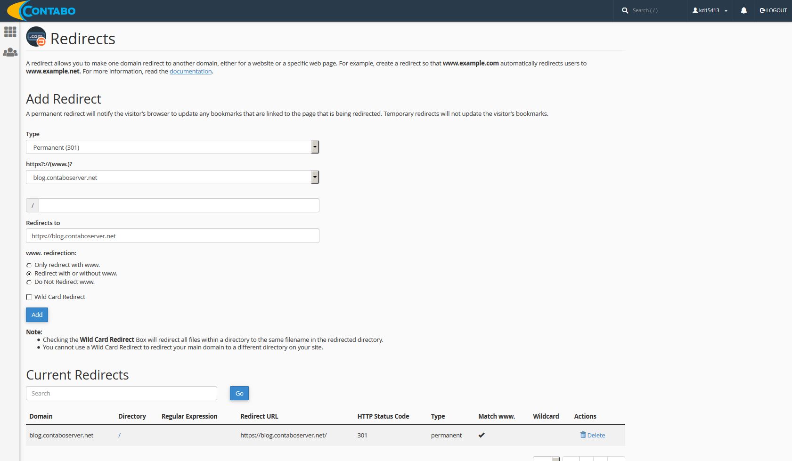Viewport: 792px width, 461px height.
Task: Click the Current Redirects search field
Action: point(122,393)
